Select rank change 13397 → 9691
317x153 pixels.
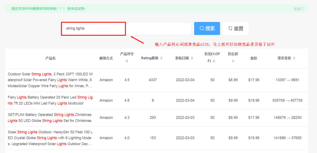tap(287, 80)
